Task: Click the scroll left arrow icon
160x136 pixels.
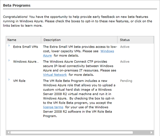Action: click(x=9, y=132)
